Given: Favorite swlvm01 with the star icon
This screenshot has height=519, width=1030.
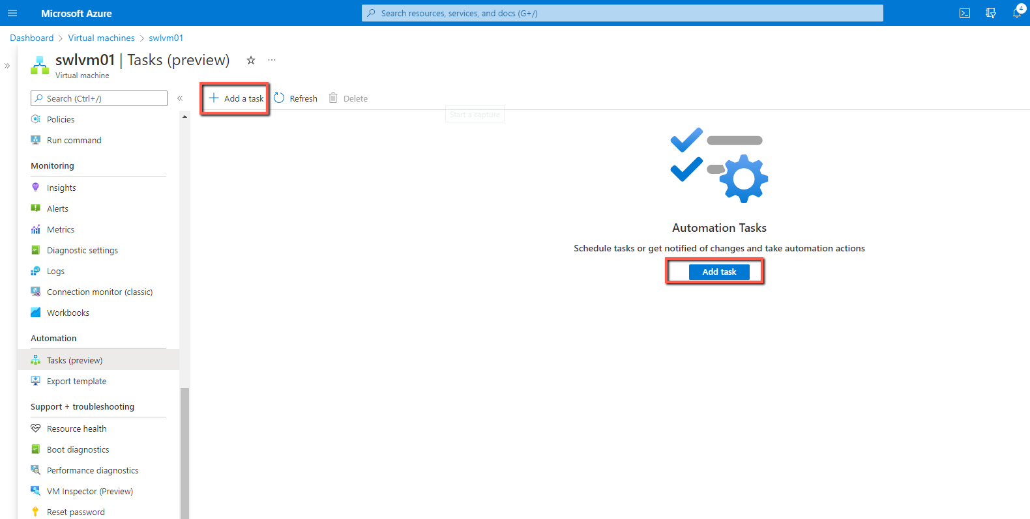Looking at the screenshot, I should click(251, 60).
